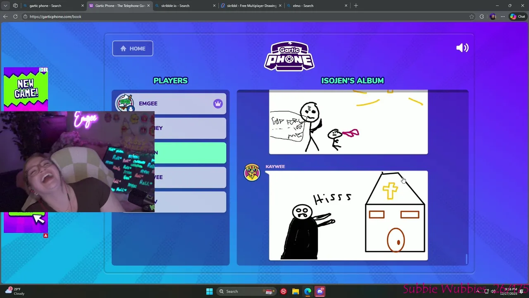529x298 pixels.
Task: Switch to the skribbl Free Multiplayer Drawing tab
Action: coord(251,6)
